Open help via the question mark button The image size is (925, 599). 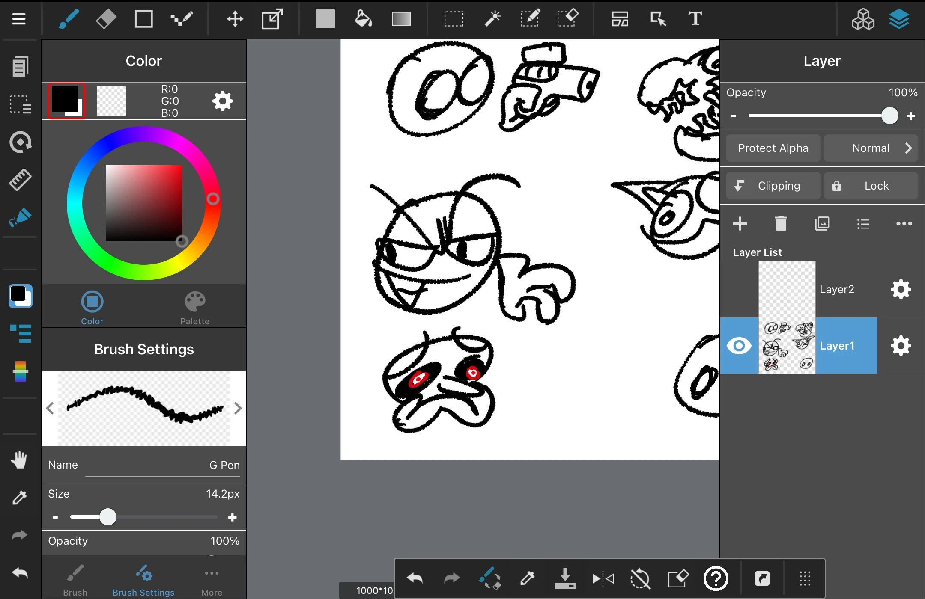click(716, 578)
